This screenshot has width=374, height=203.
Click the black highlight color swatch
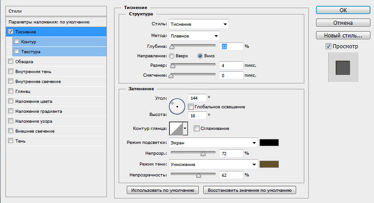coord(269,143)
